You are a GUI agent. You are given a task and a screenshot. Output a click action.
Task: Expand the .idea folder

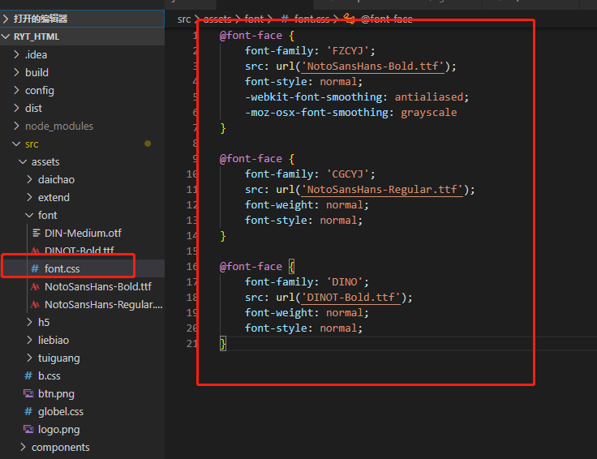click(x=16, y=54)
